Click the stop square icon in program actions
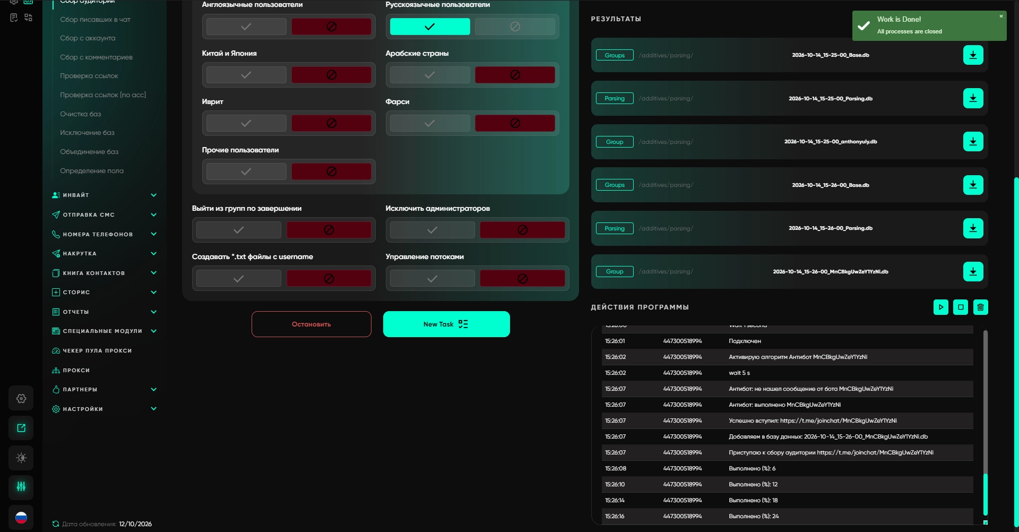 (961, 307)
